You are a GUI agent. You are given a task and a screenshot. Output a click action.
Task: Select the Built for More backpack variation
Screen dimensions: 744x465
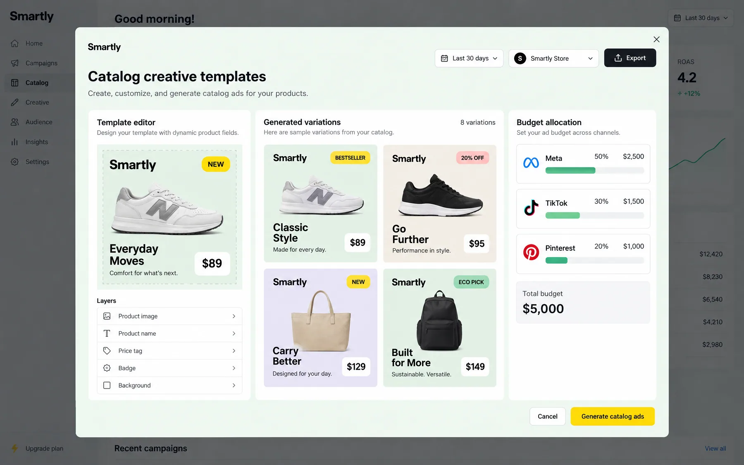(x=440, y=328)
